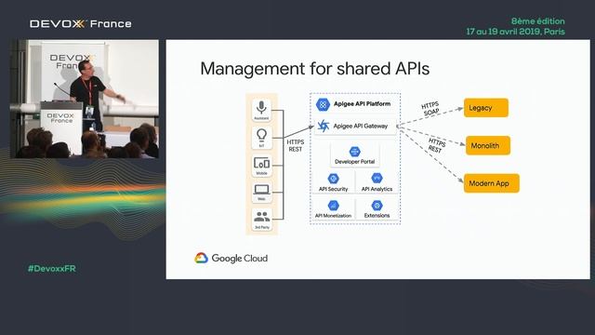Screen dimensions: 595x335
Task: Click the IoT lightbulb icon
Action: (261, 134)
